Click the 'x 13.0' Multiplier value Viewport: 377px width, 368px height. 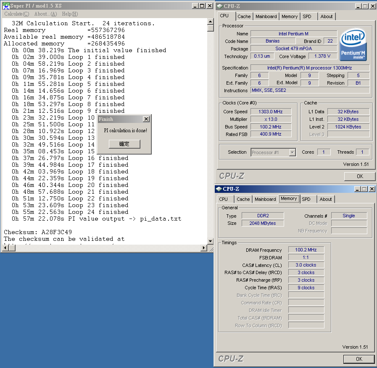point(271,119)
